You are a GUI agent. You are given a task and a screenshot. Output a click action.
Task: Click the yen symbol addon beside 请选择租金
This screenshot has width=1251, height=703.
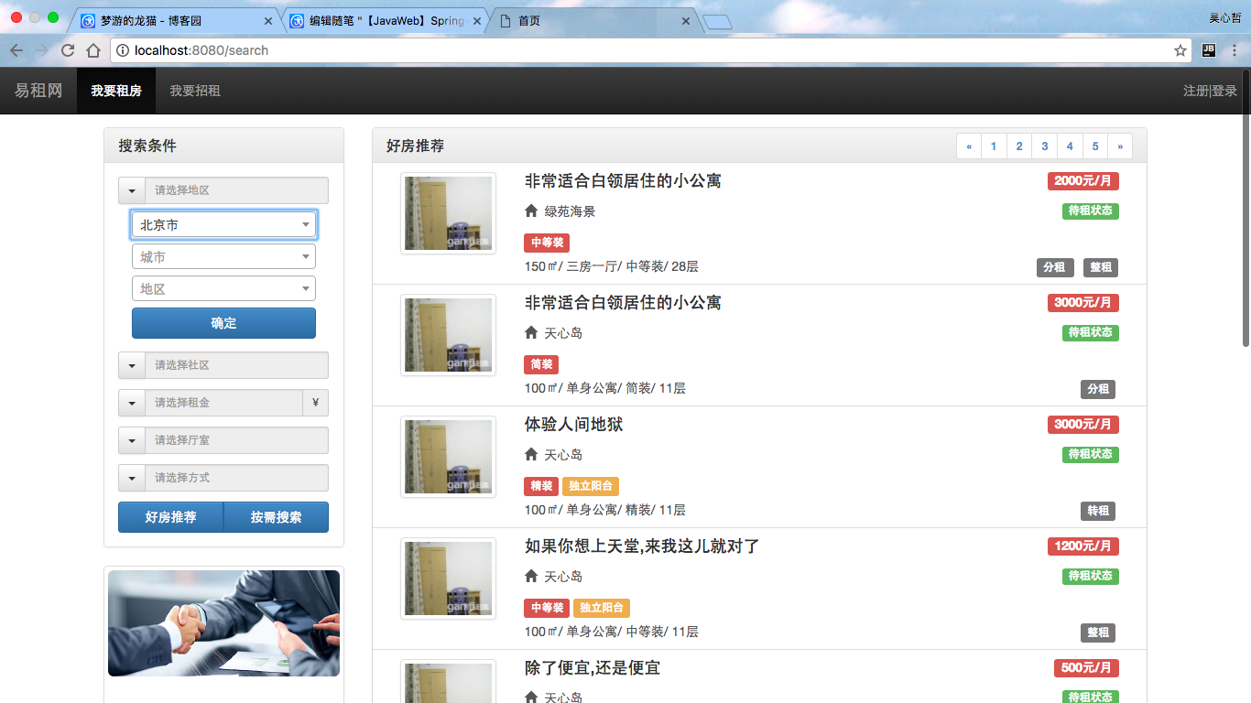315,403
